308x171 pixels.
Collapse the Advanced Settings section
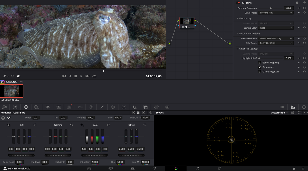pyautogui.click(x=237, y=49)
